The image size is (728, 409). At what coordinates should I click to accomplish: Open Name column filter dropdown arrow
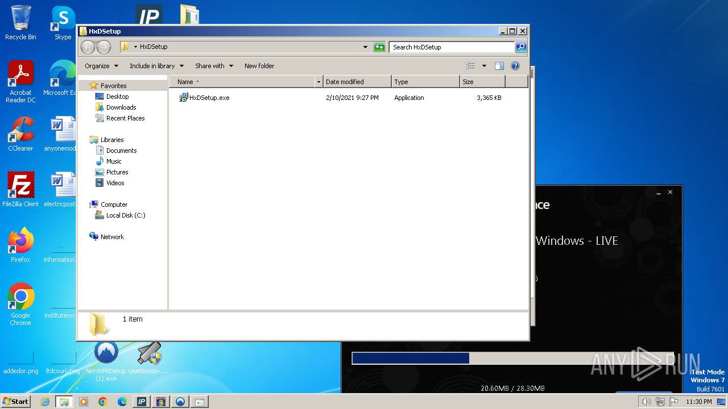[318, 82]
